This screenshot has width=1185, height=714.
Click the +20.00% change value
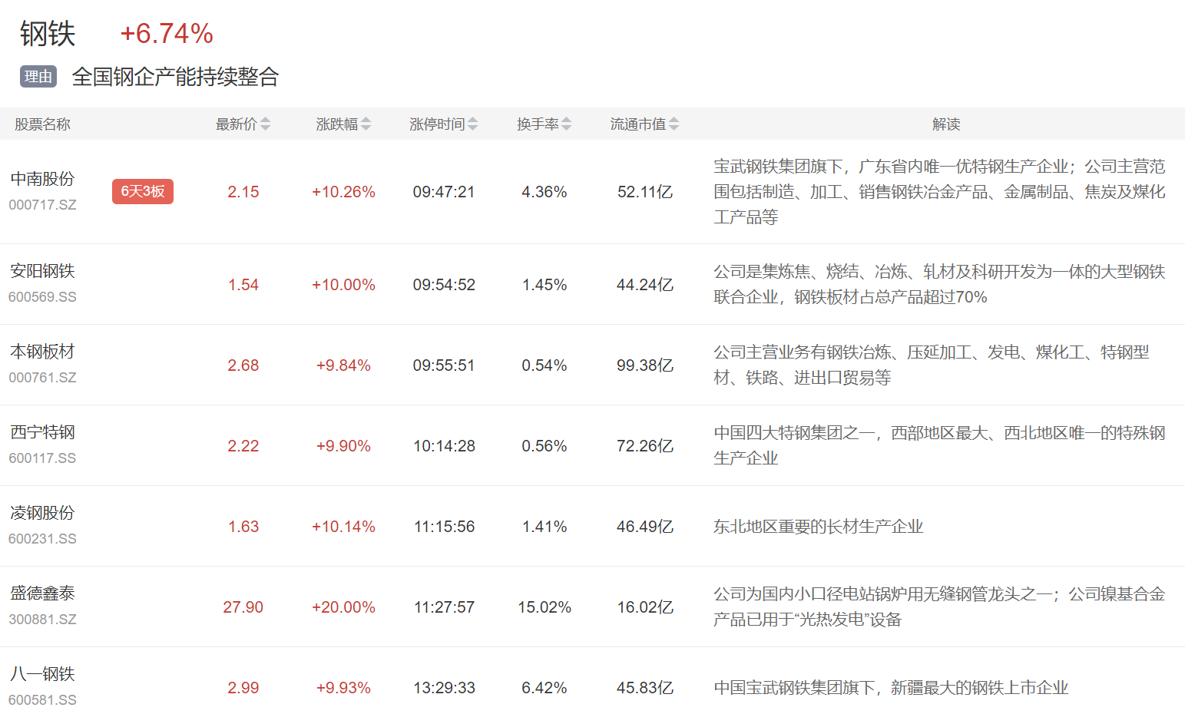click(343, 607)
